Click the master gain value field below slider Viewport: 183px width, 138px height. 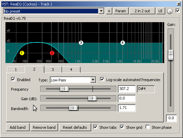171,118
